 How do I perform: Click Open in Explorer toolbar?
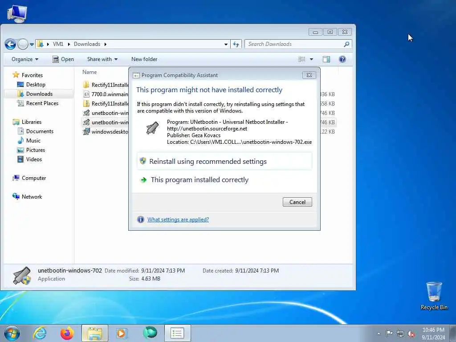63,59
